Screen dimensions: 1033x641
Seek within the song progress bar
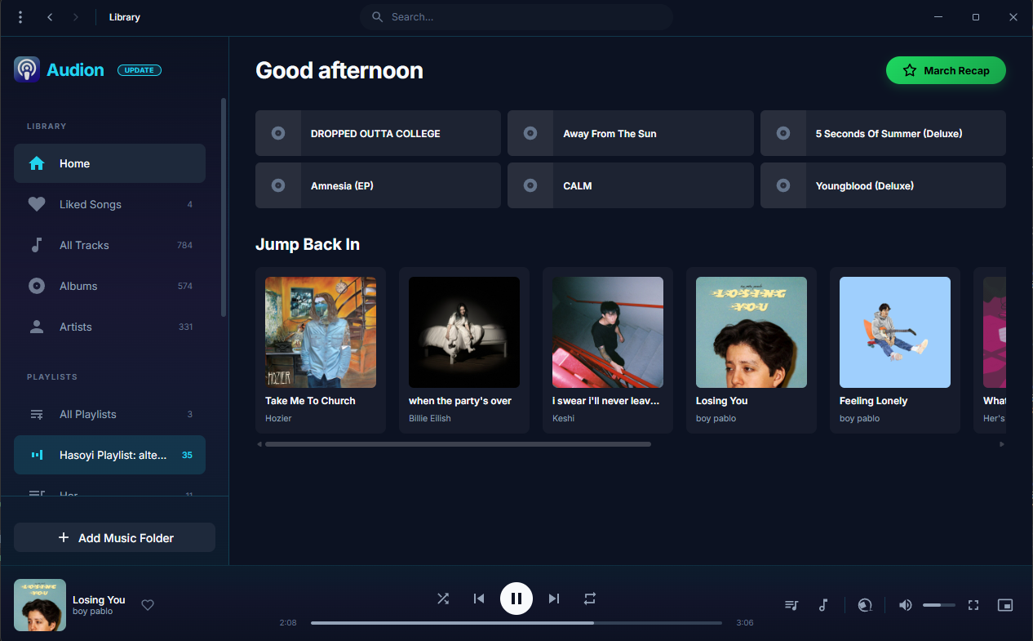[x=516, y=622]
